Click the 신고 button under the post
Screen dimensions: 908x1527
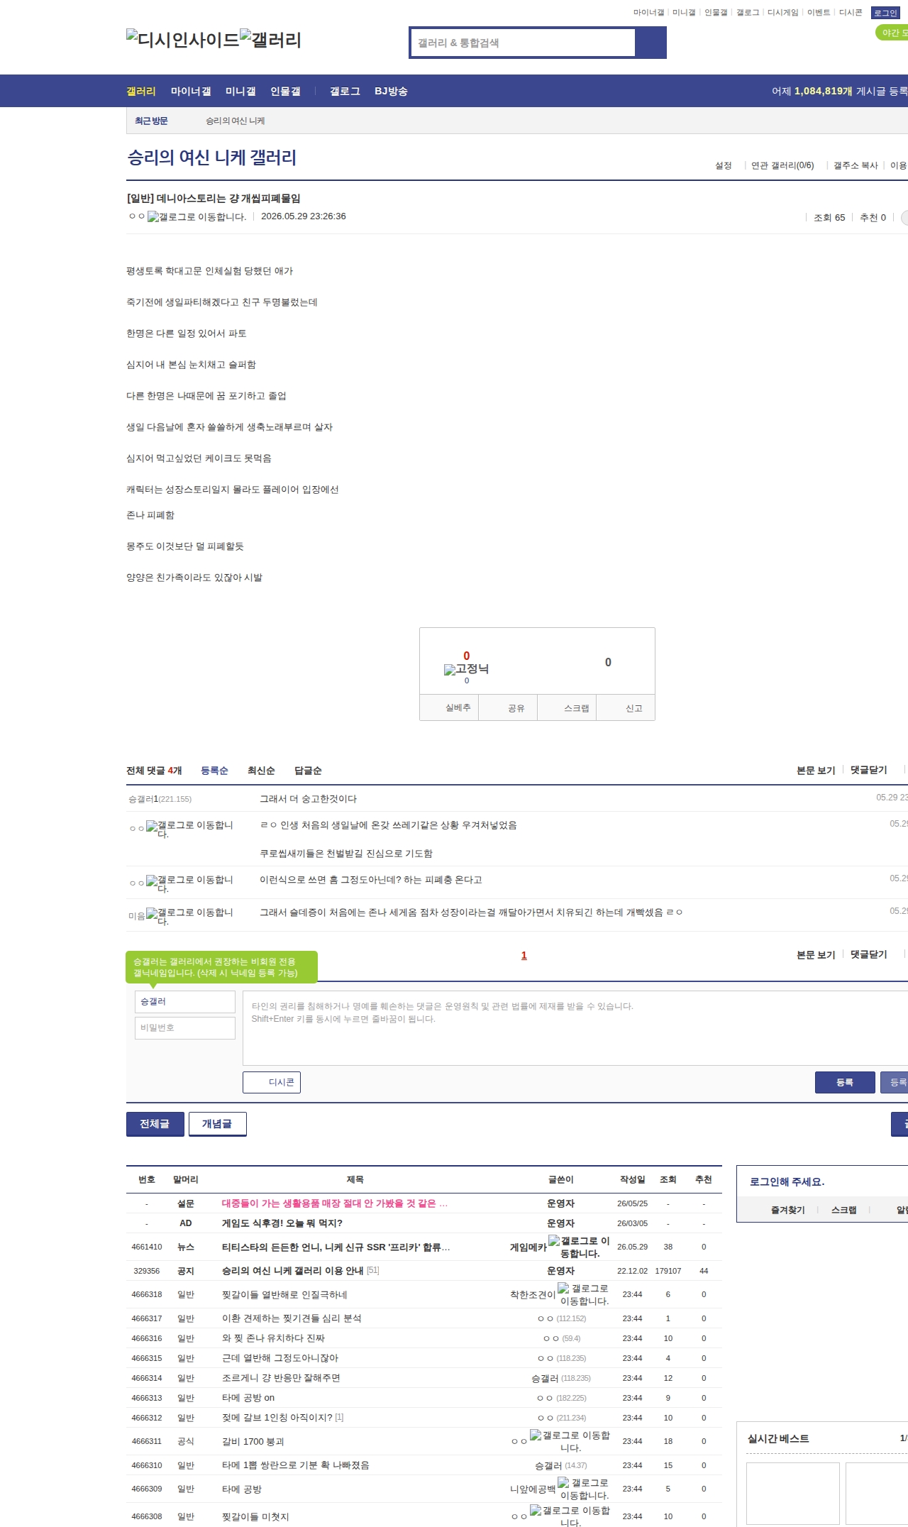click(626, 707)
